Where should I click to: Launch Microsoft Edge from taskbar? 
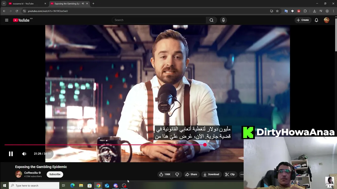click(x=72, y=186)
